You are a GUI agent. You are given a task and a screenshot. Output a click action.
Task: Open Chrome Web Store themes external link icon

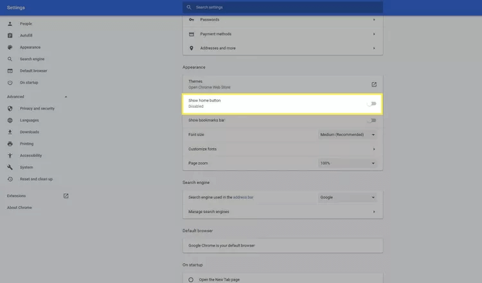click(373, 84)
